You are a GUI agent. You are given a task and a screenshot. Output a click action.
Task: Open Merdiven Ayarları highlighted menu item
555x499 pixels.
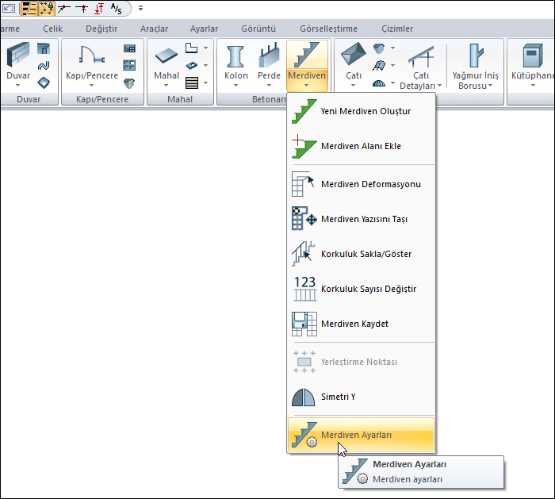pyautogui.click(x=361, y=435)
